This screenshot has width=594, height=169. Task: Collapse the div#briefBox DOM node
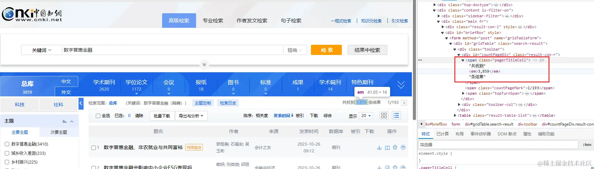[442, 33]
